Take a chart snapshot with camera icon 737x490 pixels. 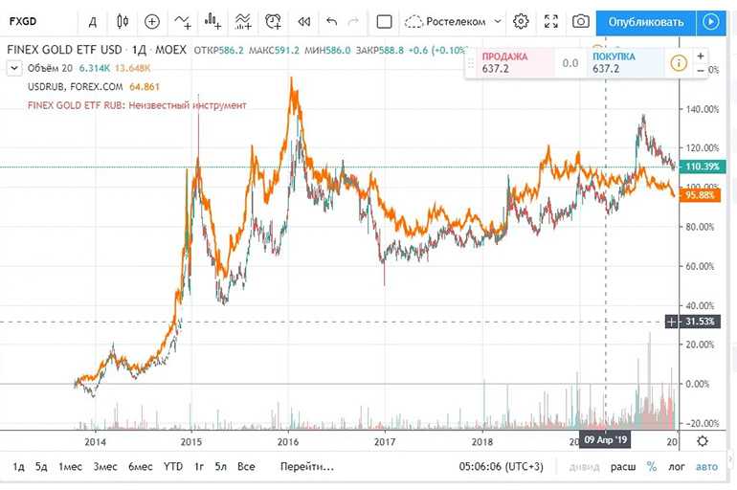pos(580,22)
